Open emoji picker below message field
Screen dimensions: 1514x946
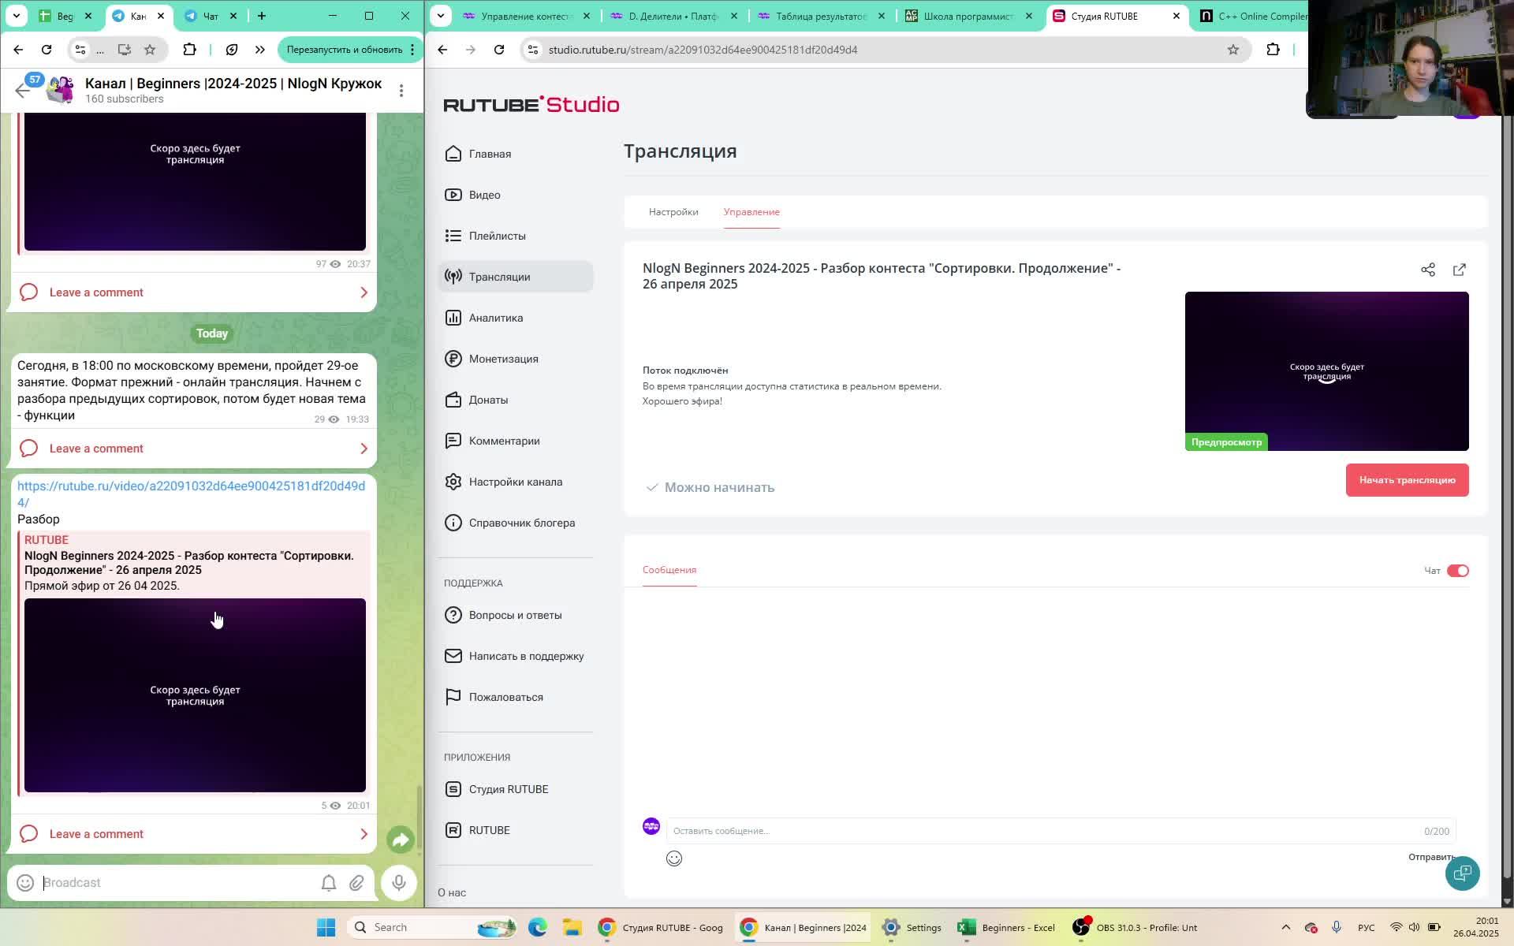(673, 858)
